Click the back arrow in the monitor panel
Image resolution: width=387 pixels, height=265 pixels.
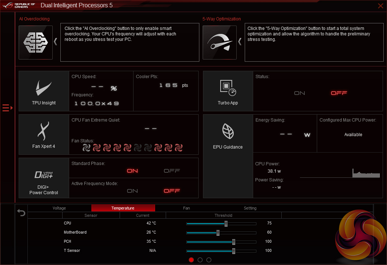pyautogui.click(x=21, y=212)
